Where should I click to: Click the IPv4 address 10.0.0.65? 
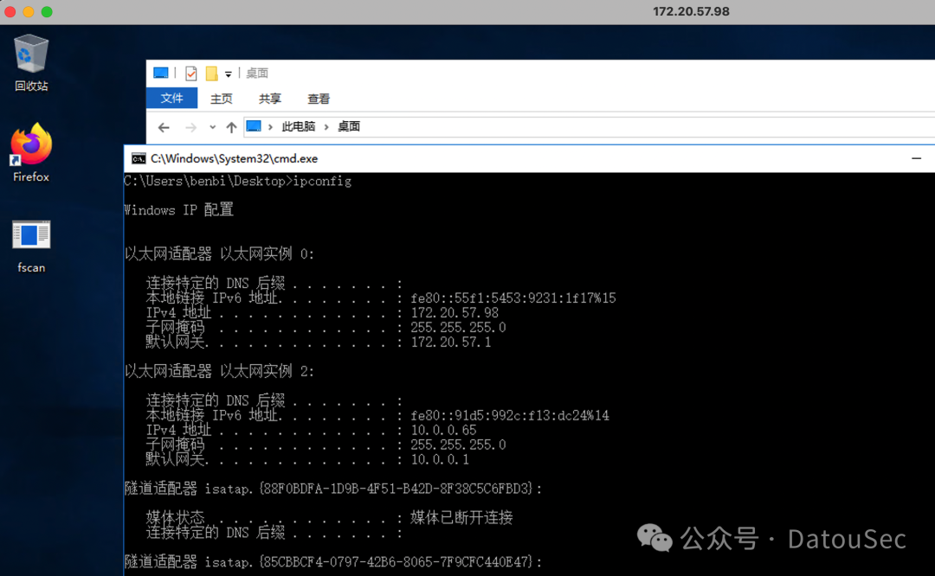pos(443,430)
